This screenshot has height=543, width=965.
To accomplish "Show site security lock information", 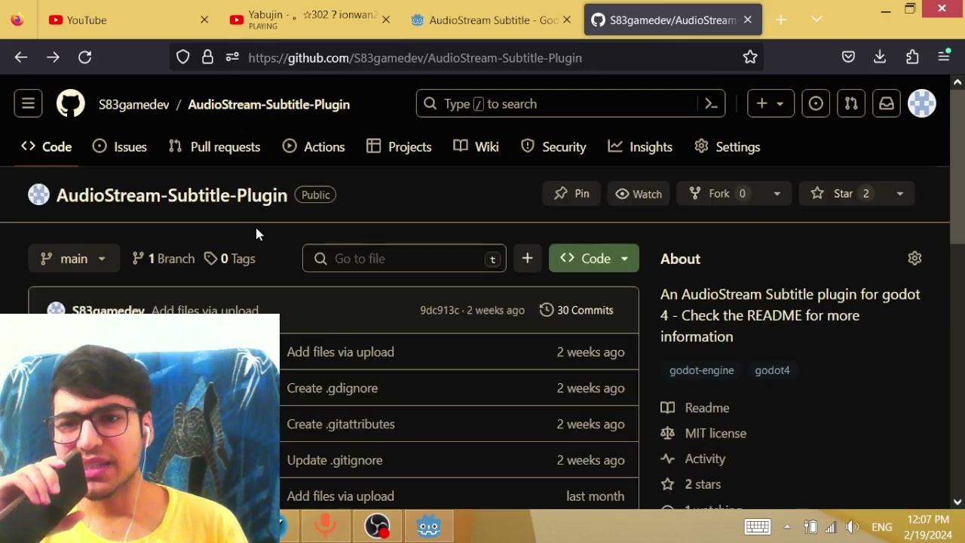I will [207, 57].
